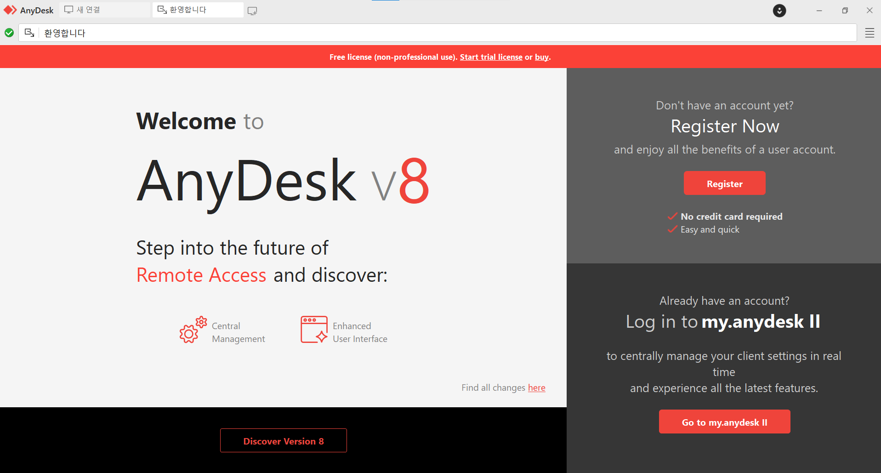Screen dimensions: 881x473
Task: Click the checkmark beside No credit card required
Action: point(672,216)
